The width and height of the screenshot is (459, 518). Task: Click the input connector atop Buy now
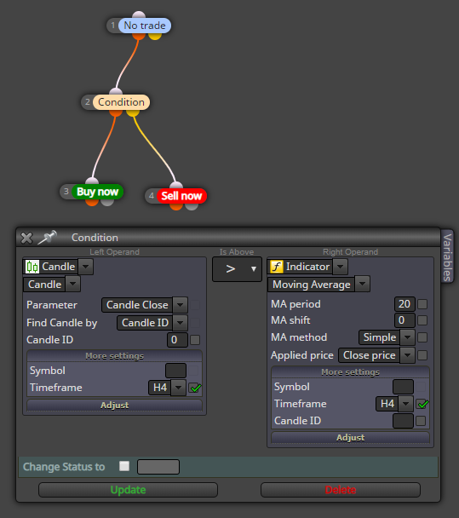pos(92,181)
